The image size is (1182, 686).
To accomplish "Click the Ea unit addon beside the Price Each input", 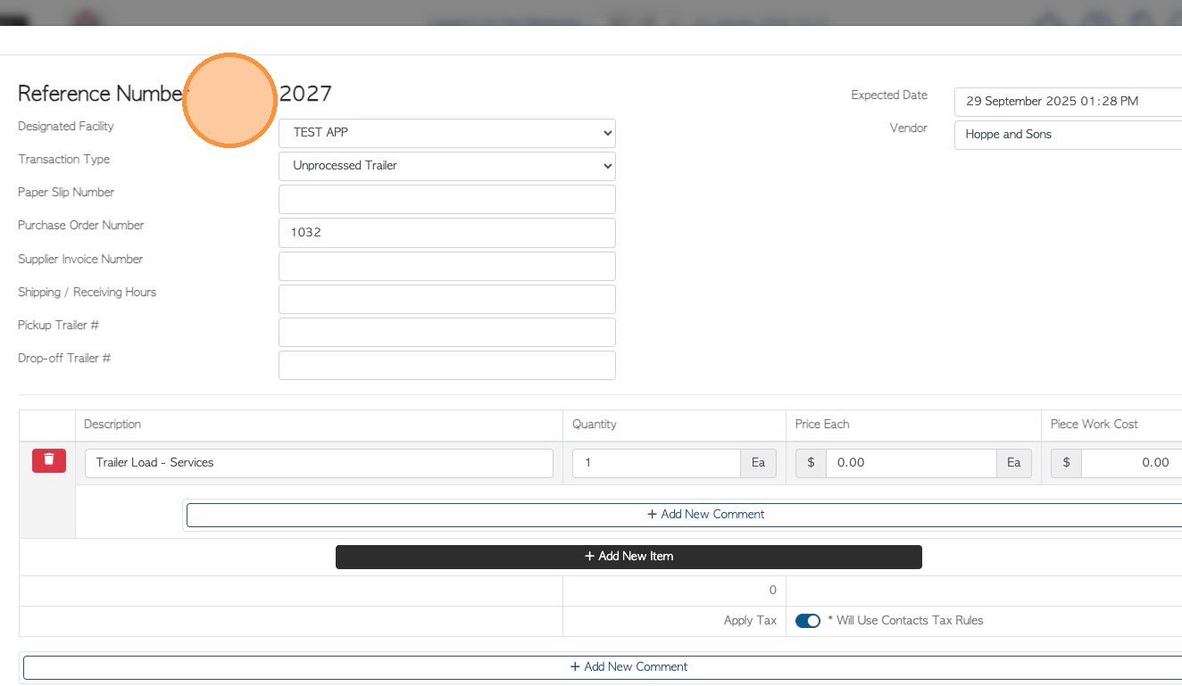I will tap(1014, 463).
